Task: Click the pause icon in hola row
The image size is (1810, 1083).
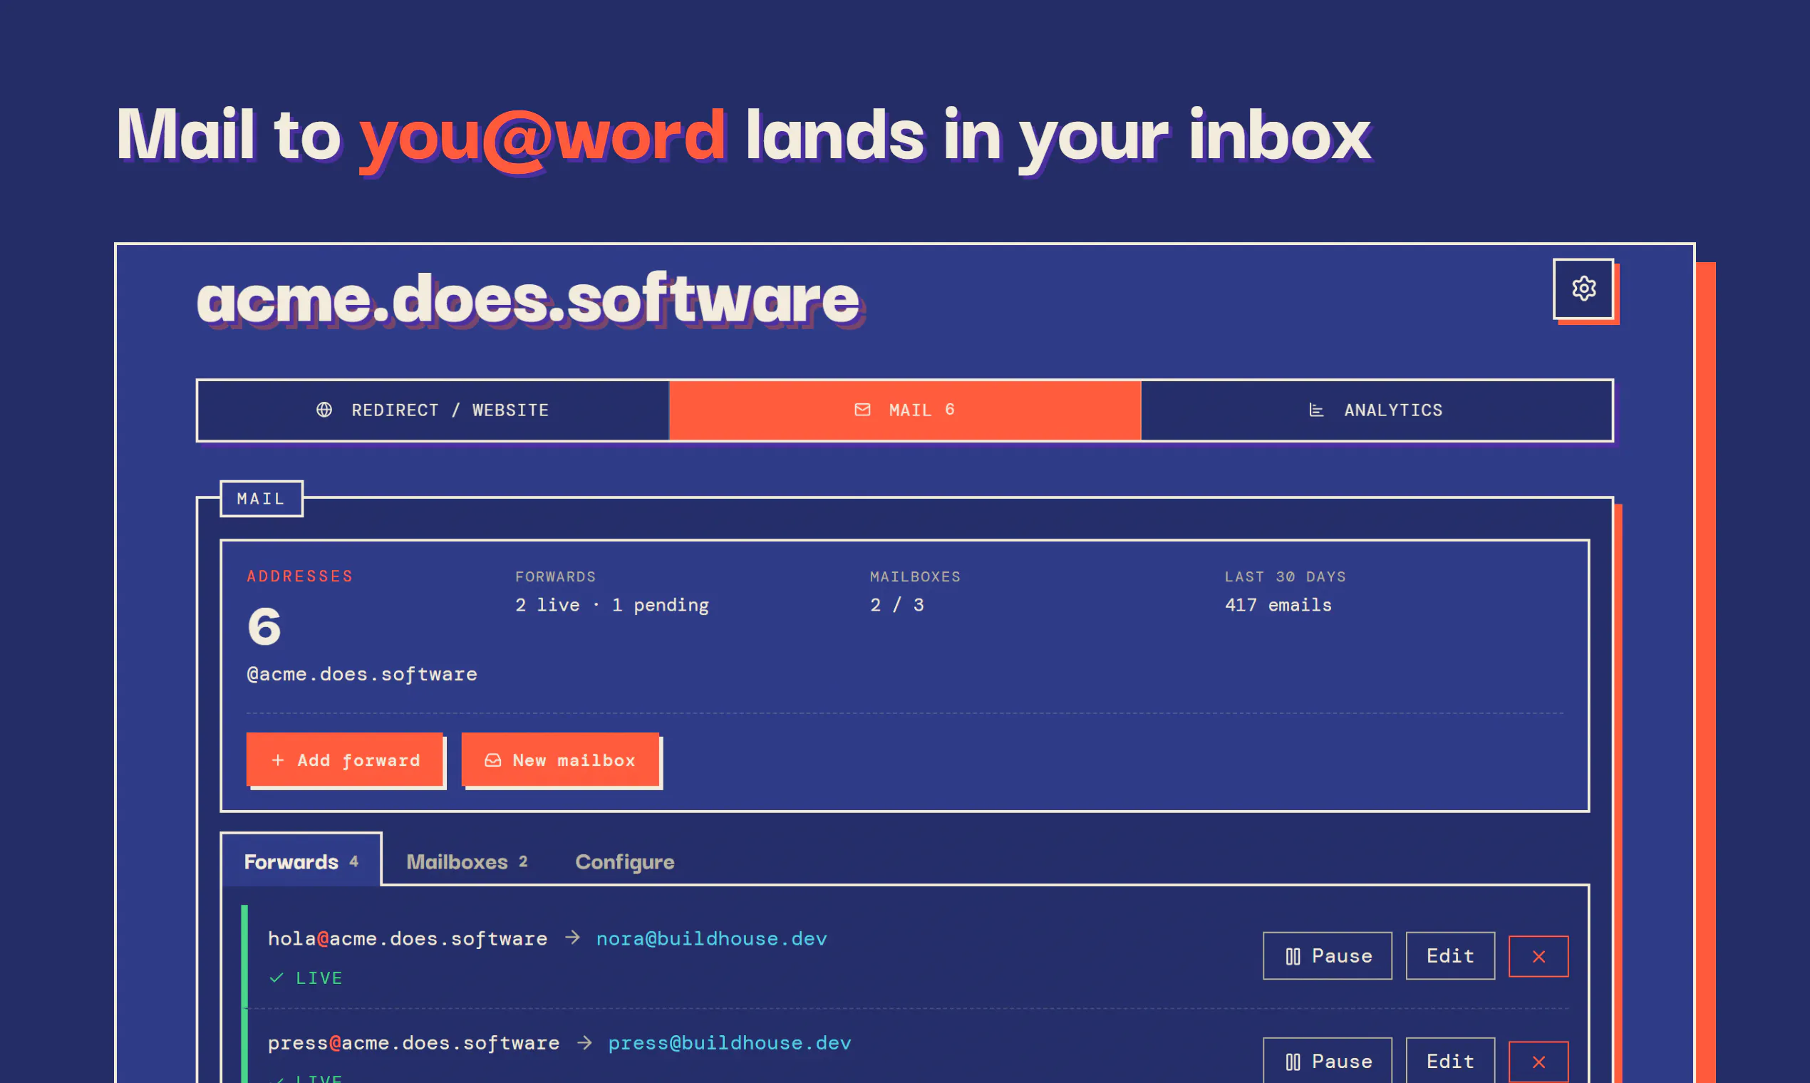Action: pos(1293,956)
